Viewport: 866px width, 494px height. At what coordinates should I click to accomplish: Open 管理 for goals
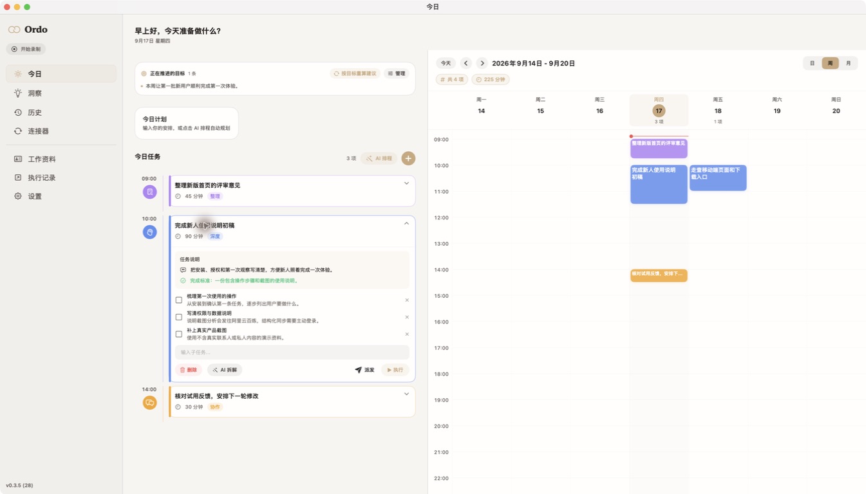coord(397,73)
